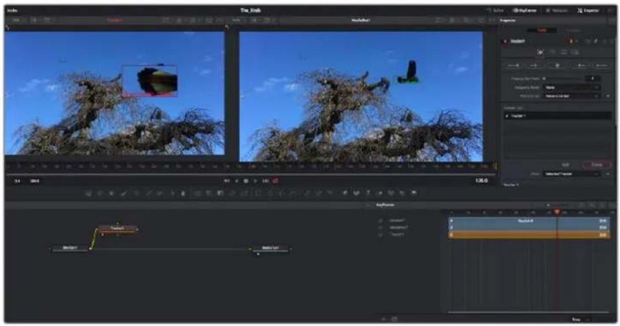This screenshot has width=620, height=326.
Task: Adjust the Frames Per Point slider
Action: (x=562, y=78)
